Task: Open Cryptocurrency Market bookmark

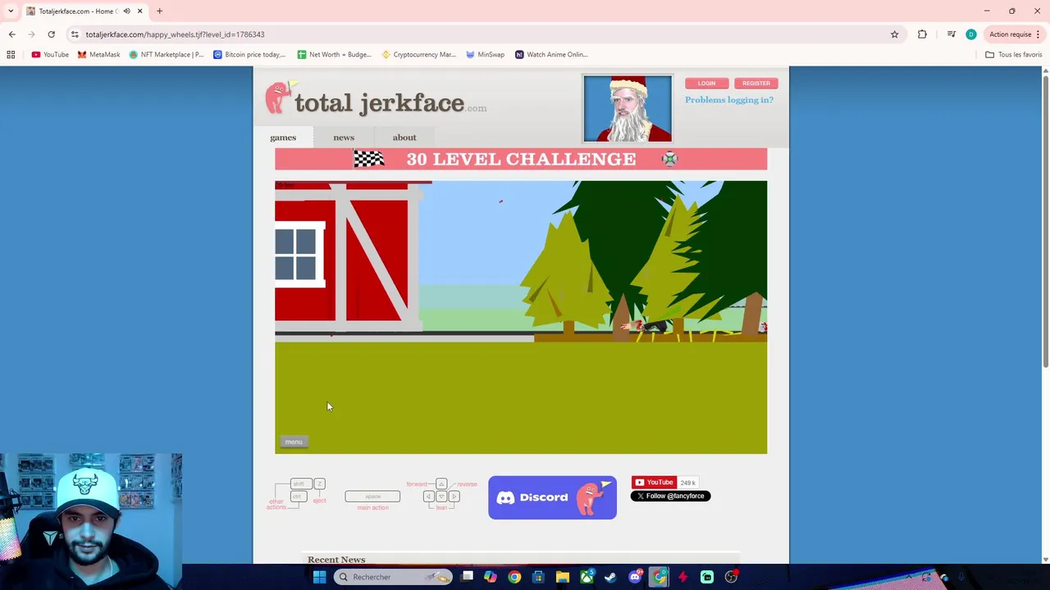Action: (418, 55)
